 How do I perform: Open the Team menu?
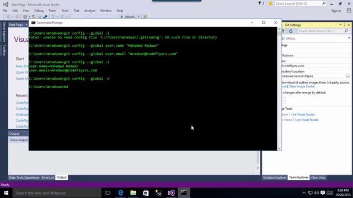(x=52, y=10)
